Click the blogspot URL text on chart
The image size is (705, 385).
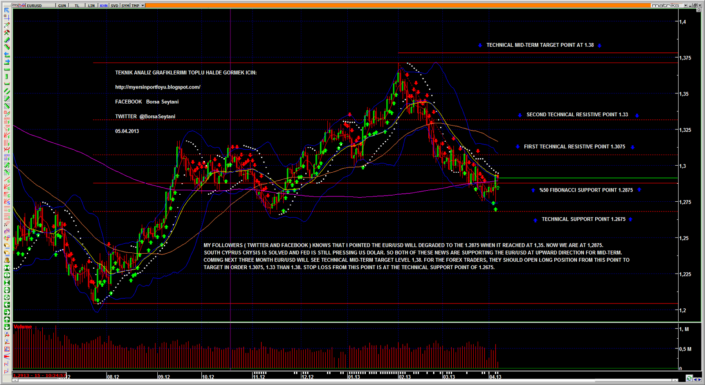click(158, 87)
